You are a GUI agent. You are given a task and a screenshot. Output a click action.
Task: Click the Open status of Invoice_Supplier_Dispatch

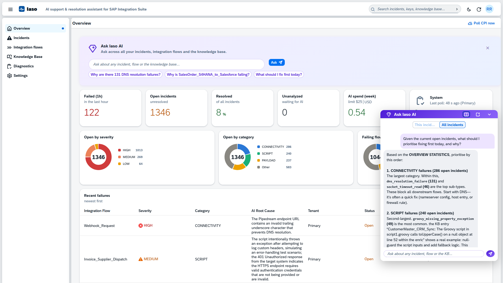point(369,259)
